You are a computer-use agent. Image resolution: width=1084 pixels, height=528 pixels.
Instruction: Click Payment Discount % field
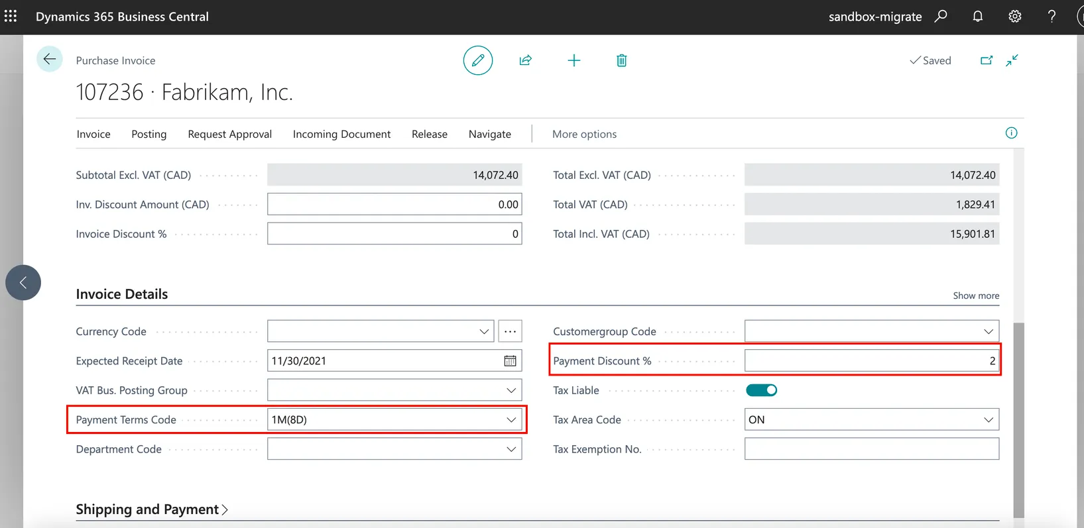872,360
